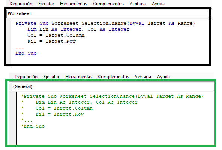This screenshot has height=150, width=222.
Task: Place cursor on commented ' Fil = Target.Row line
Action: pos(52,114)
